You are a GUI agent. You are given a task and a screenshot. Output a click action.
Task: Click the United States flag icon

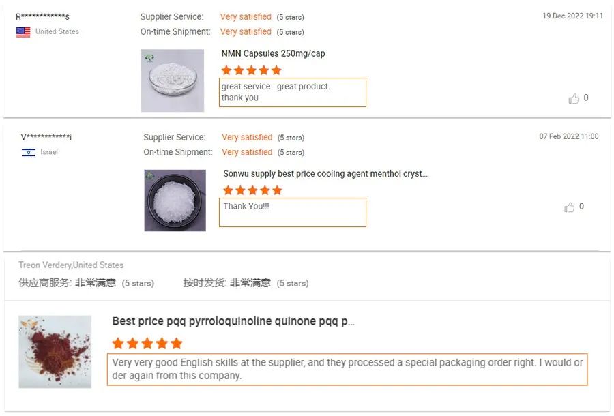click(25, 30)
